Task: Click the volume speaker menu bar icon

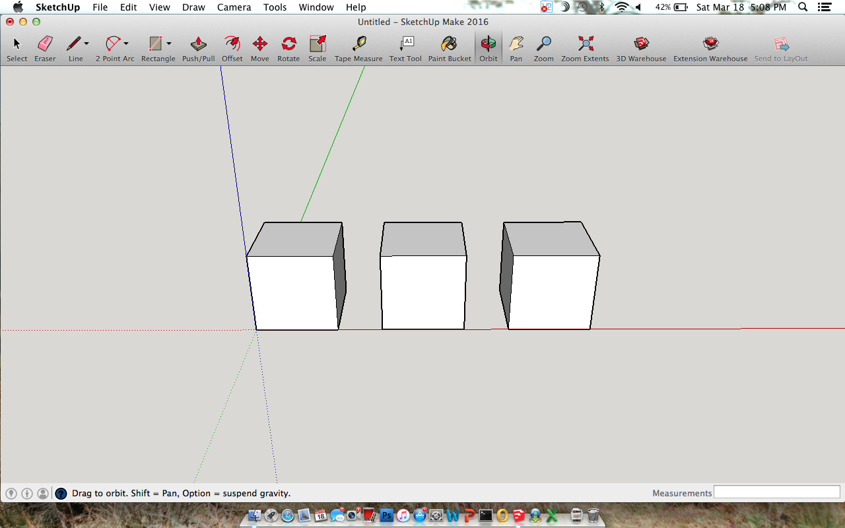Action: pos(638,7)
